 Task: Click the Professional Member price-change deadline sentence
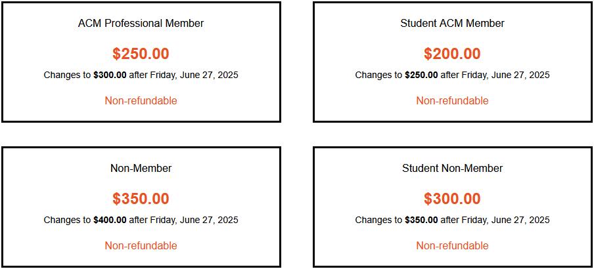141,75
